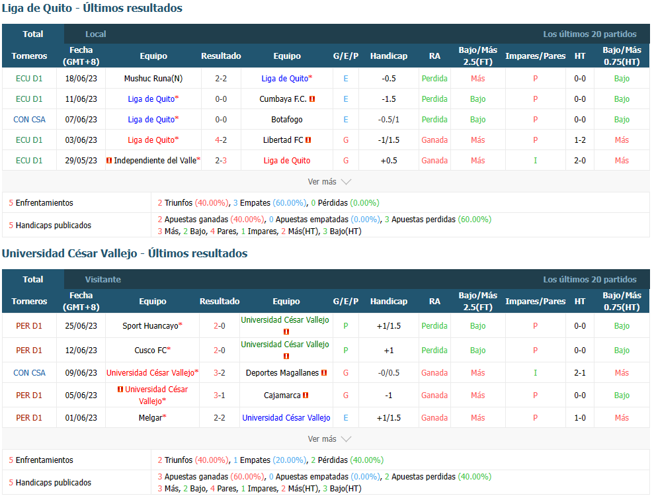
Task: Click handicap value -0.5/1 in Botafogo row
Action: (x=389, y=119)
